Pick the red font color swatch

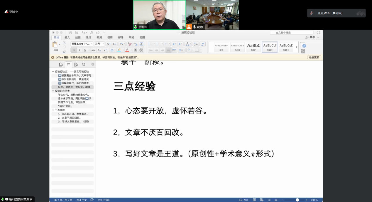tap(127, 50)
